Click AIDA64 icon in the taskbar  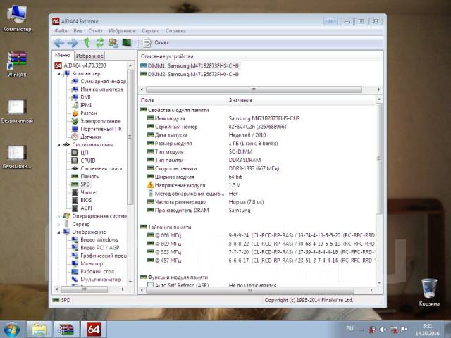[93, 329]
